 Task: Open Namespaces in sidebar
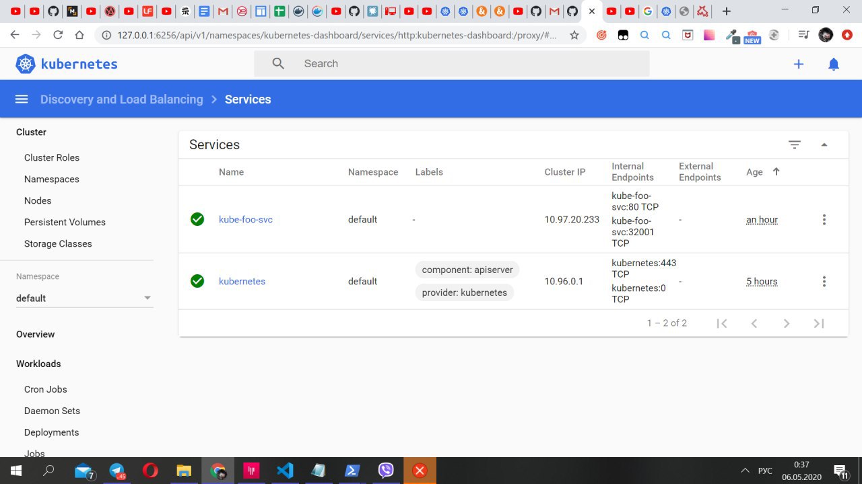click(x=52, y=179)
